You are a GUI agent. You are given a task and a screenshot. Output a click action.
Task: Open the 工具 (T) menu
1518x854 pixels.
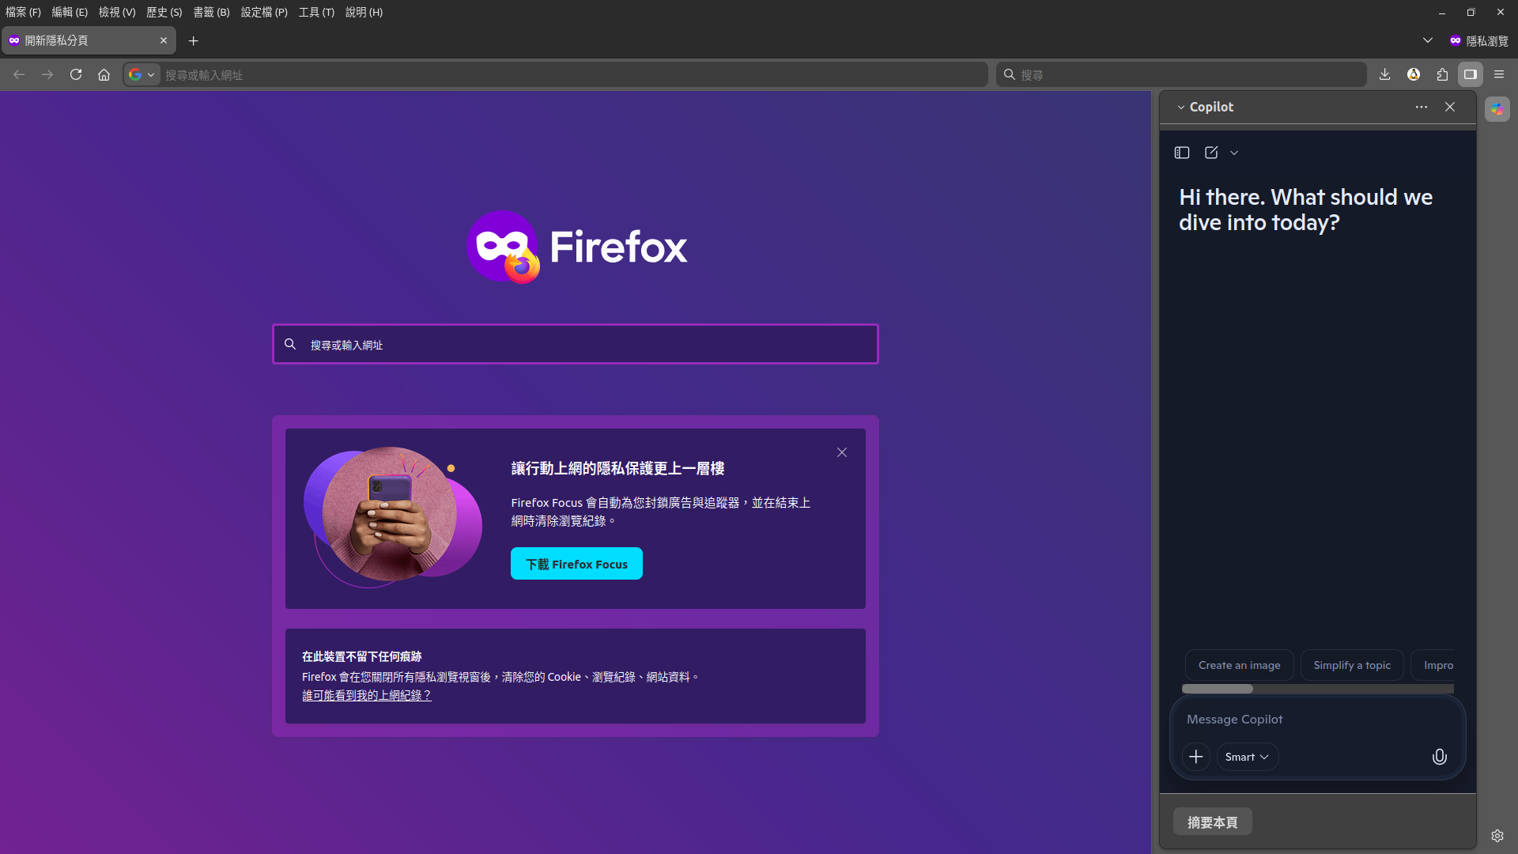316,12
